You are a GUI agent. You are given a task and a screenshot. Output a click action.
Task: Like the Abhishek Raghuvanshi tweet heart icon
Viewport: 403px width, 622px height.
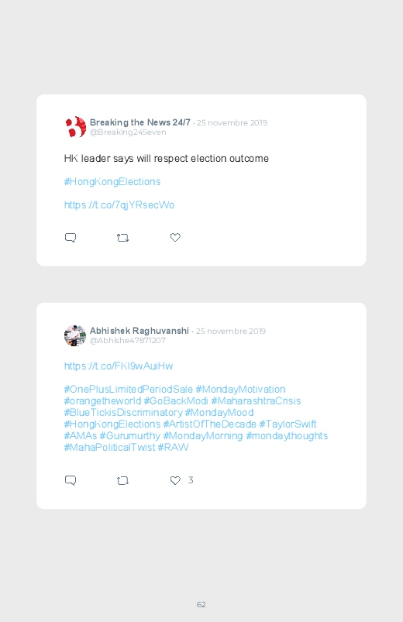coord(175,480)
